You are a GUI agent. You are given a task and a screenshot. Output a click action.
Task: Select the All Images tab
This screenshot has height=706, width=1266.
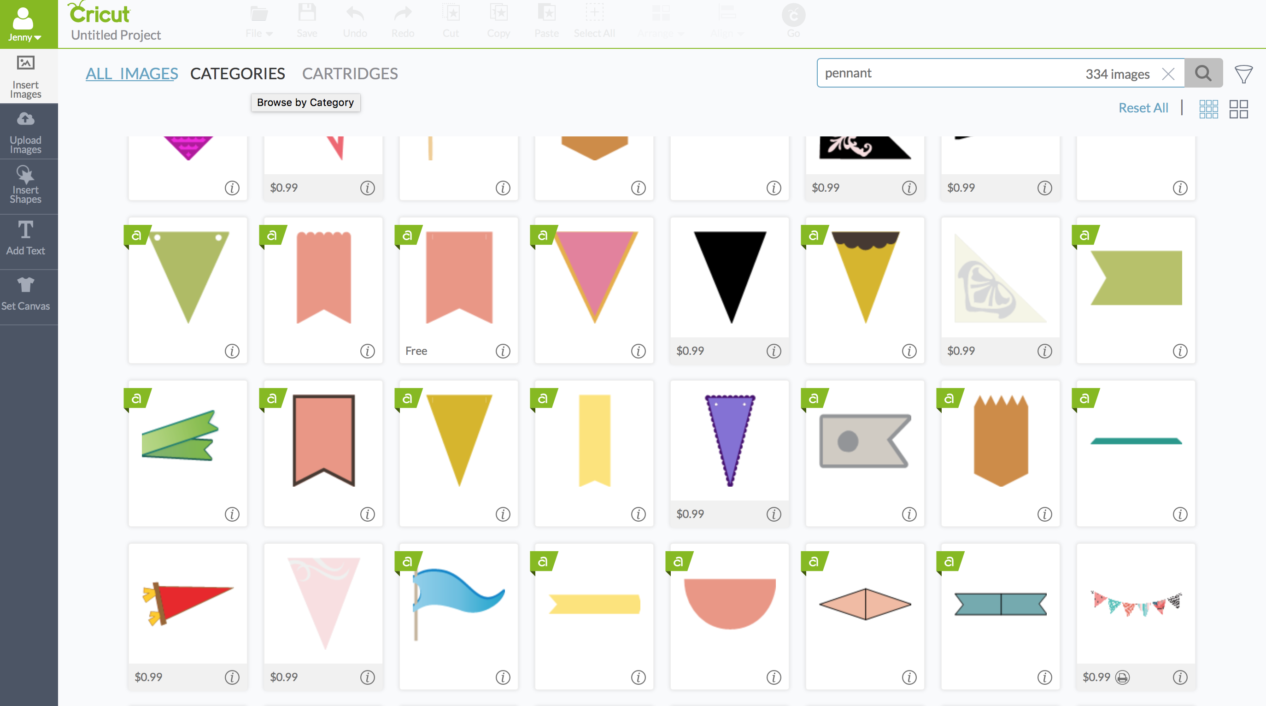coord(132,74)
